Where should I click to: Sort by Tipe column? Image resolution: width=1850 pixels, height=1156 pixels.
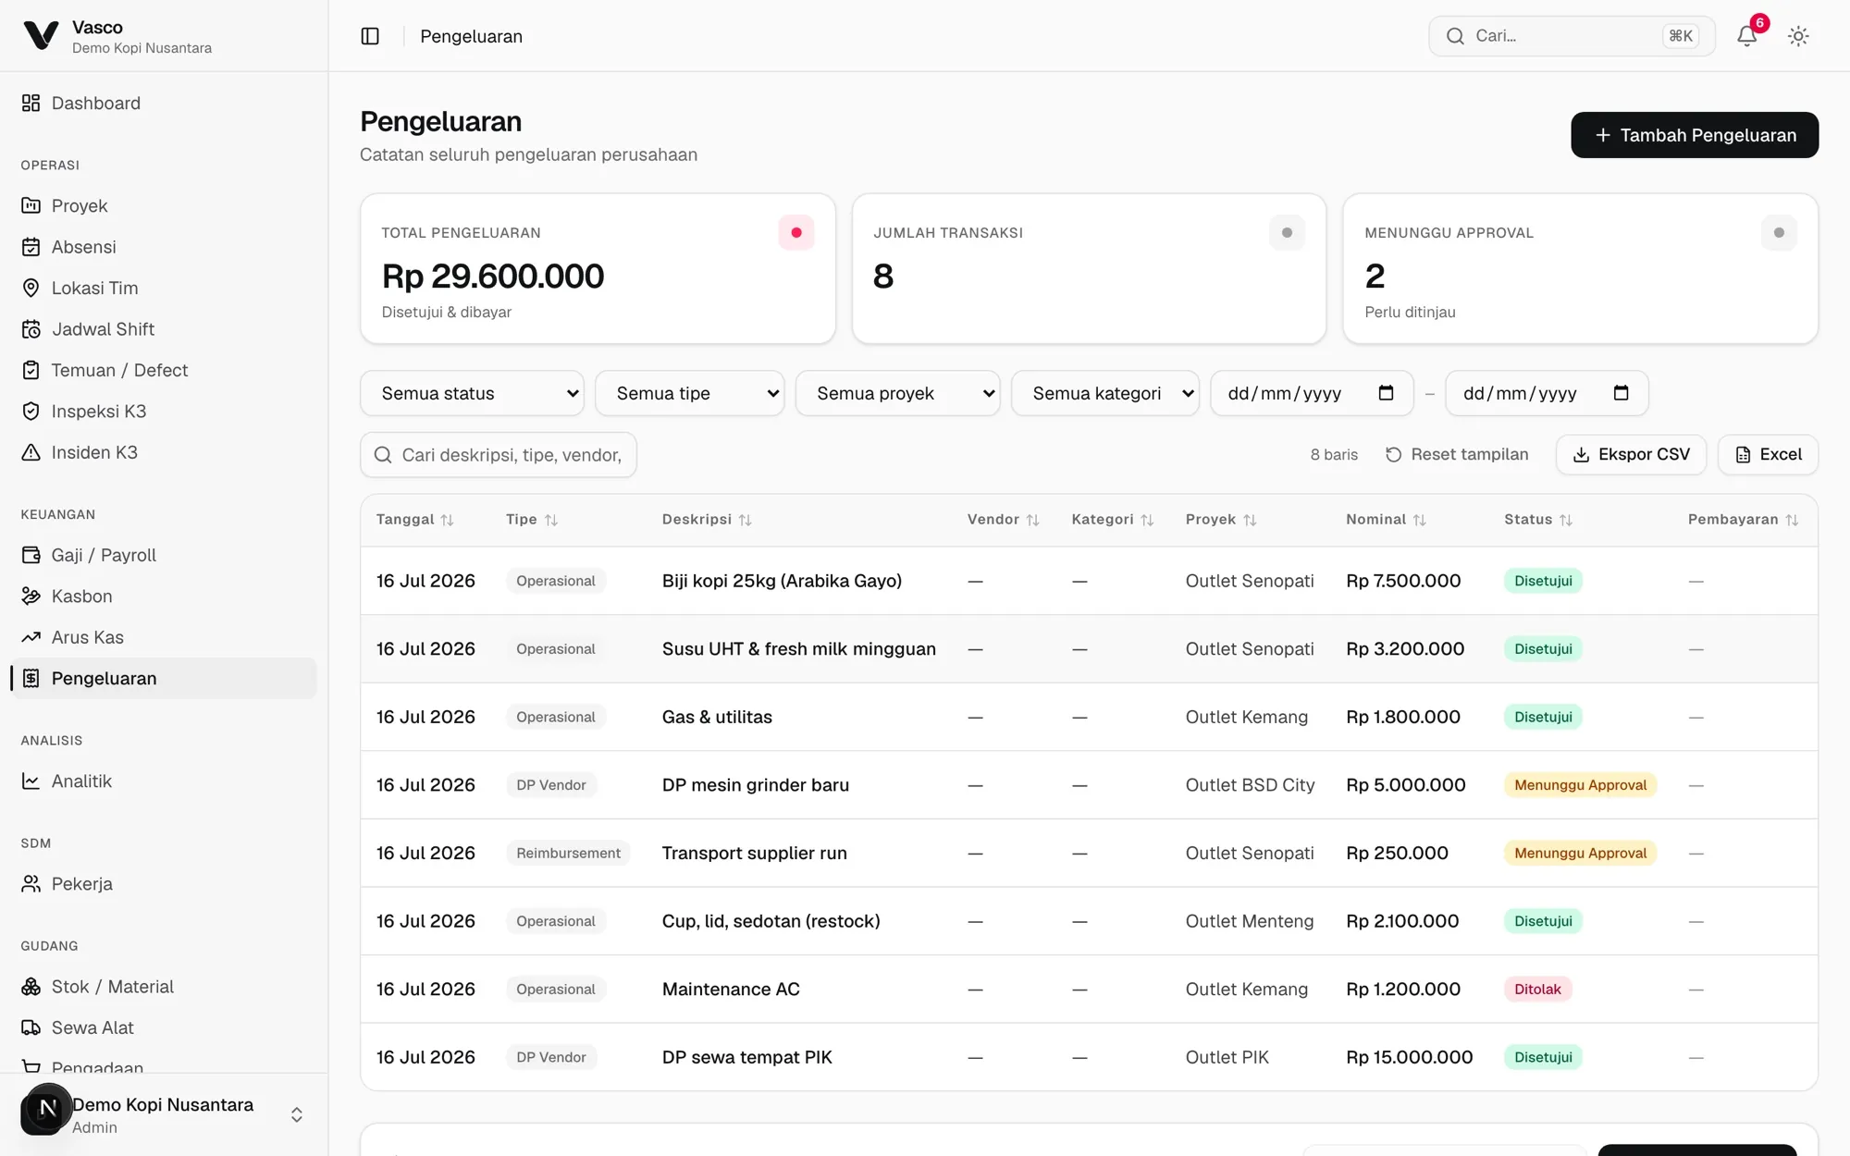click(532, 520)
